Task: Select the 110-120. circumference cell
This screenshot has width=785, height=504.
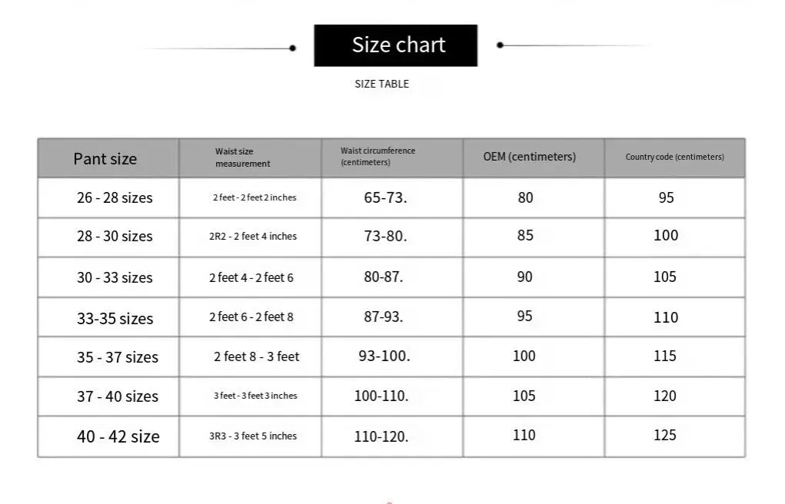Action: click(381, 436)
